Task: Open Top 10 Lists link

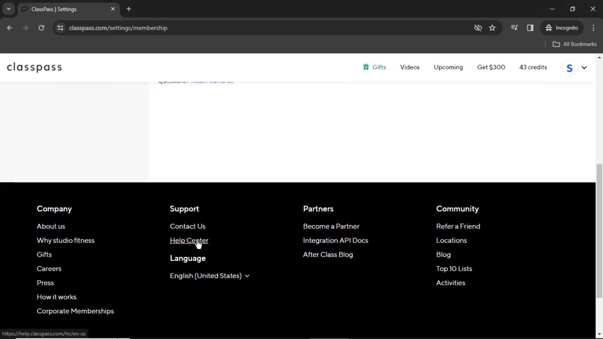Action: click(x=454, y=269)
